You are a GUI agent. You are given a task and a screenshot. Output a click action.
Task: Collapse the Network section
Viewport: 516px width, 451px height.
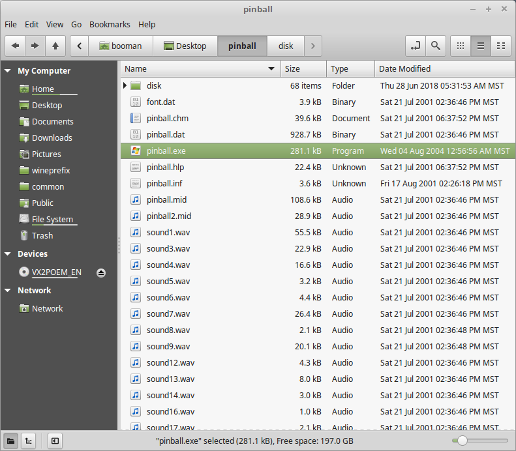pos(8,290)
